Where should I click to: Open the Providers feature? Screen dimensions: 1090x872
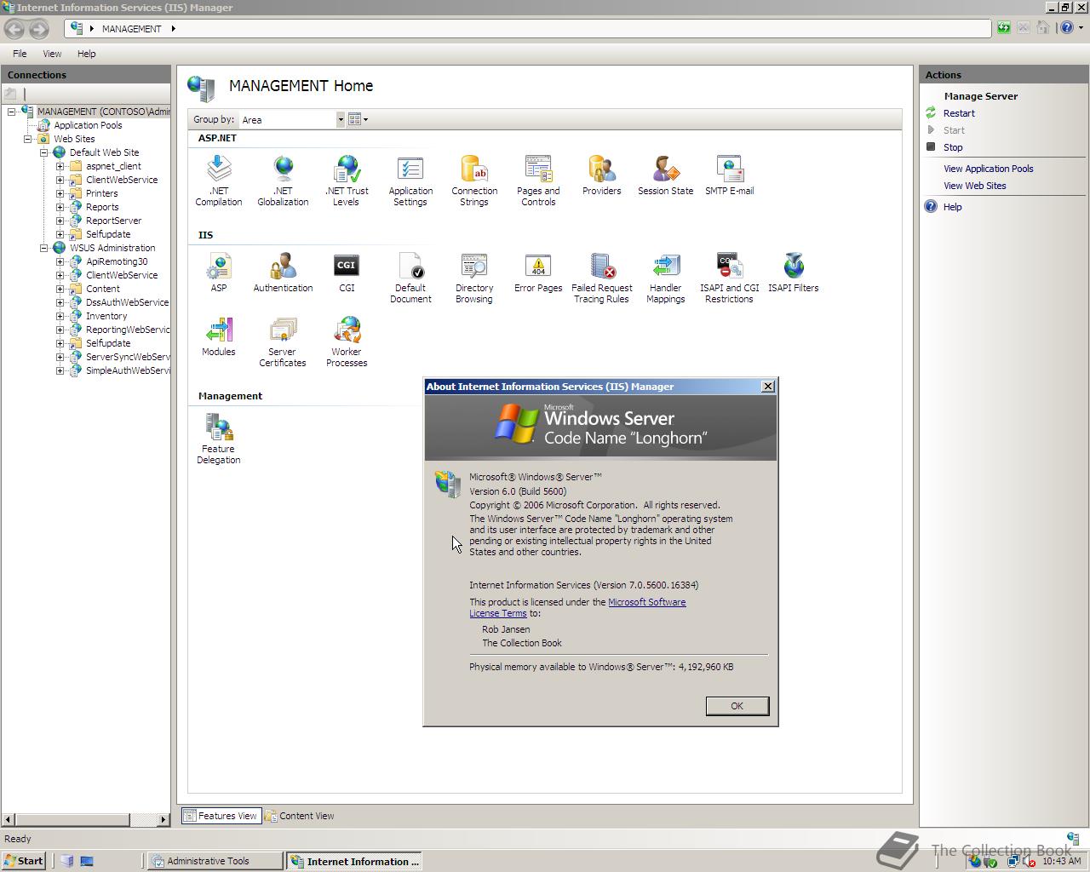602,175
